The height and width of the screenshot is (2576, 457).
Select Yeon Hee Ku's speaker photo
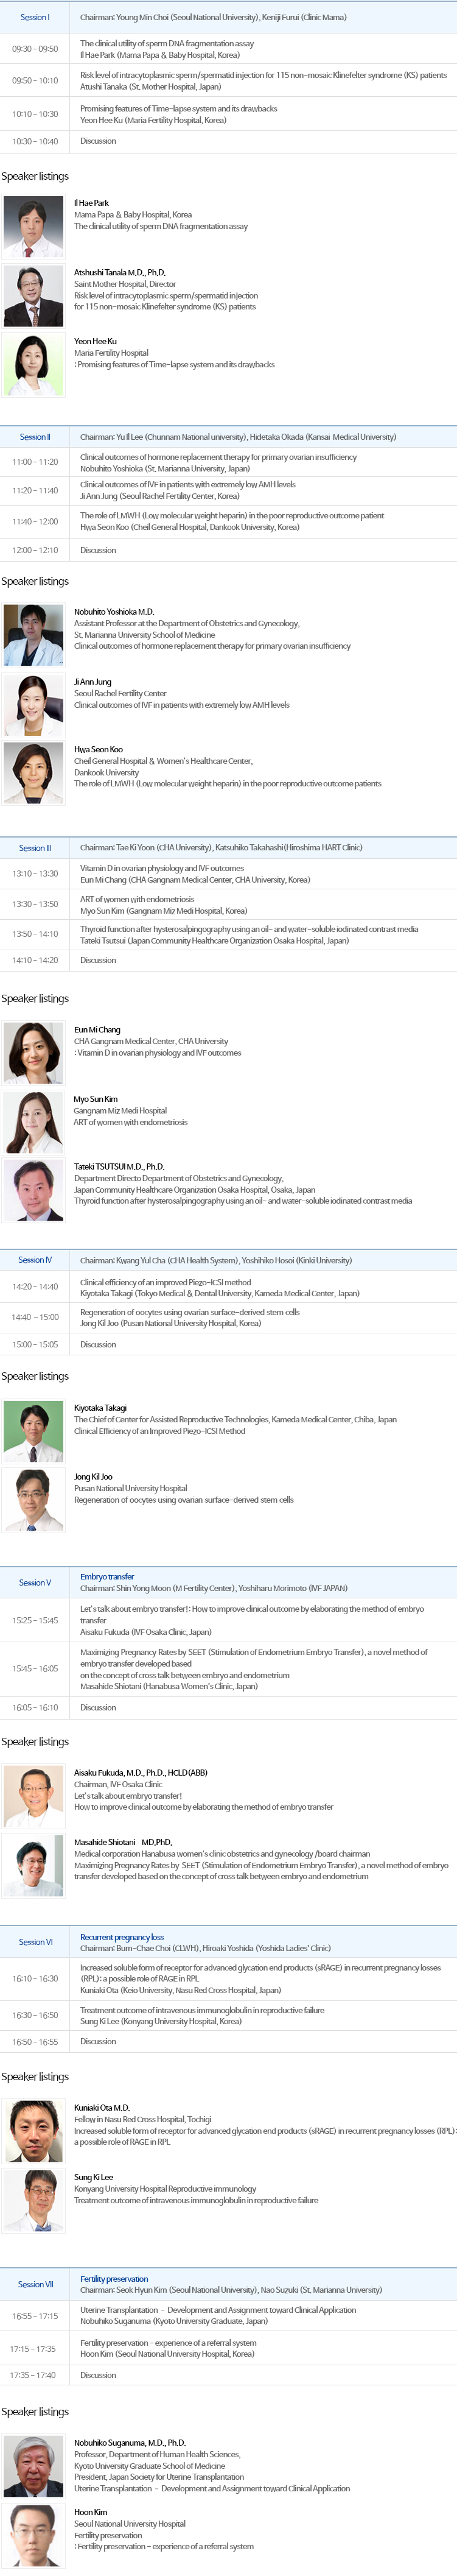34,365
